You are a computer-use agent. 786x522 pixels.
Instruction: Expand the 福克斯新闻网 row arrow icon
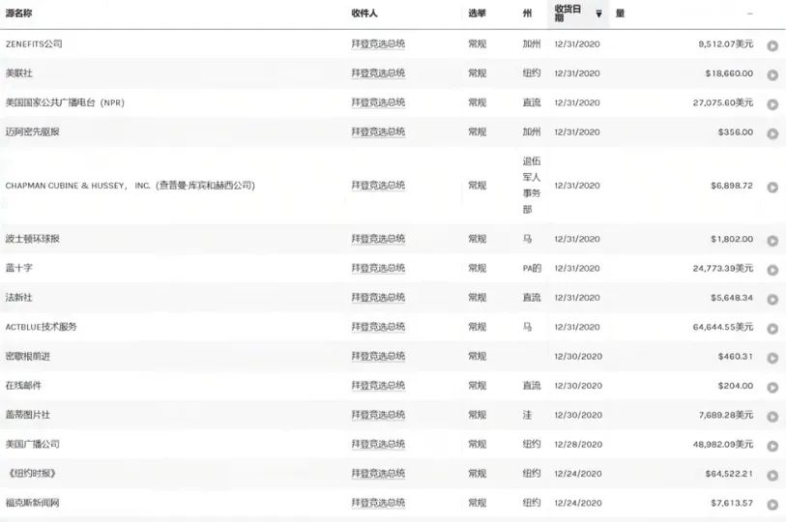(x=772, y=505)
